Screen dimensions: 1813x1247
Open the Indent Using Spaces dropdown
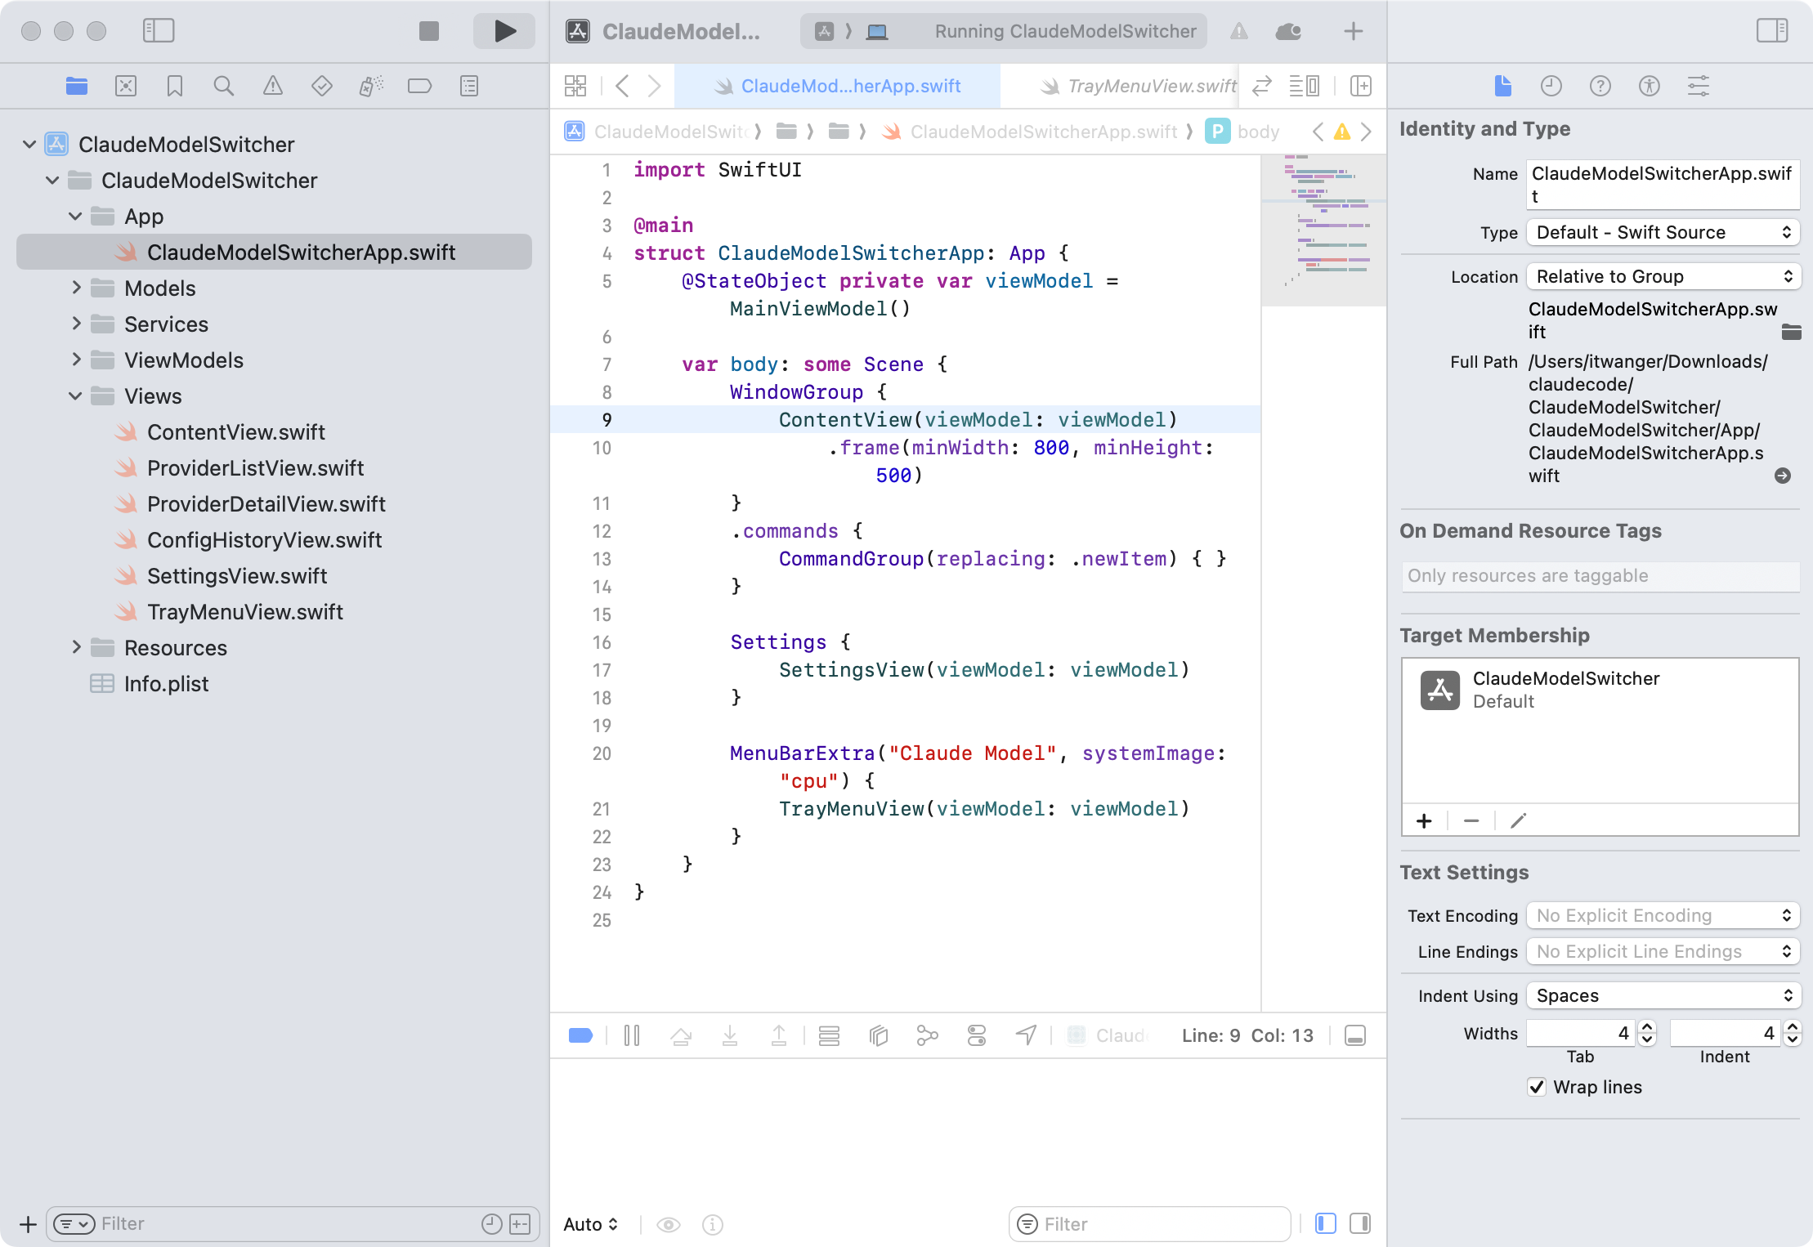click(x=1663, y=995)
